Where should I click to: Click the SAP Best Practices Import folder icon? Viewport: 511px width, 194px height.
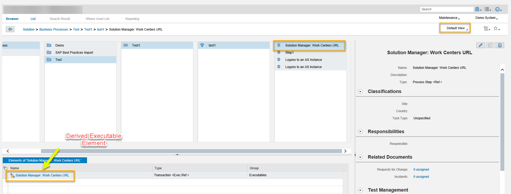pos(49,52)
